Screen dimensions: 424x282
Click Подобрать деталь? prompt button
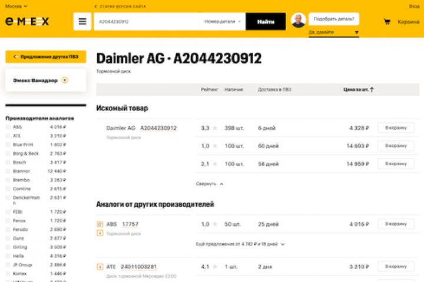point(334,19)
